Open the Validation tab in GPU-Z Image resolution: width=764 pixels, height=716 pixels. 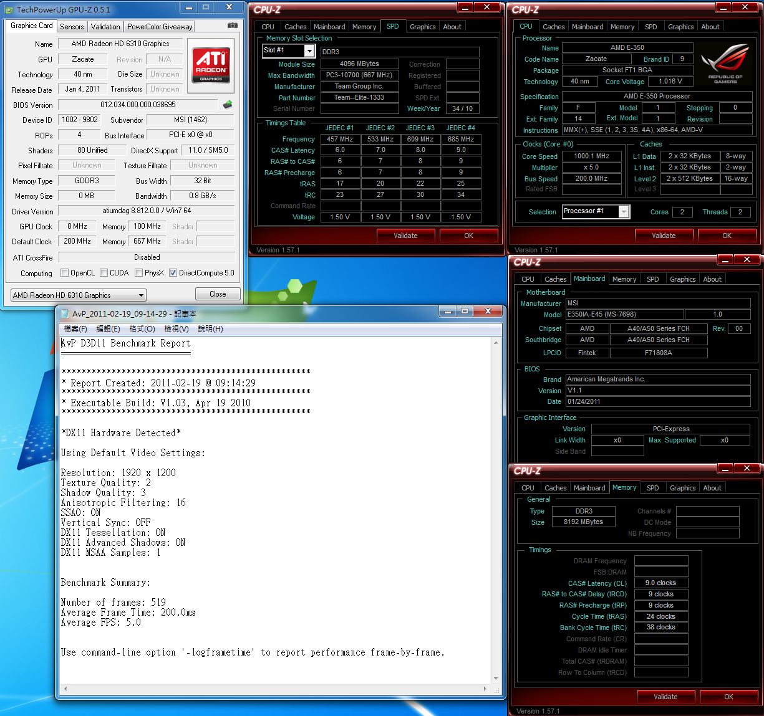point(105,27)
